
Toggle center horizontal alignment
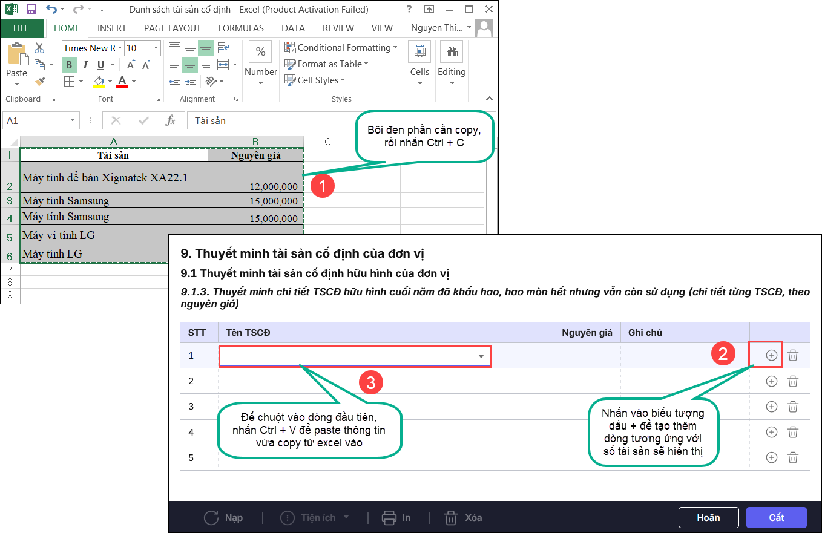pyautogui.click(x=190, y=65)
